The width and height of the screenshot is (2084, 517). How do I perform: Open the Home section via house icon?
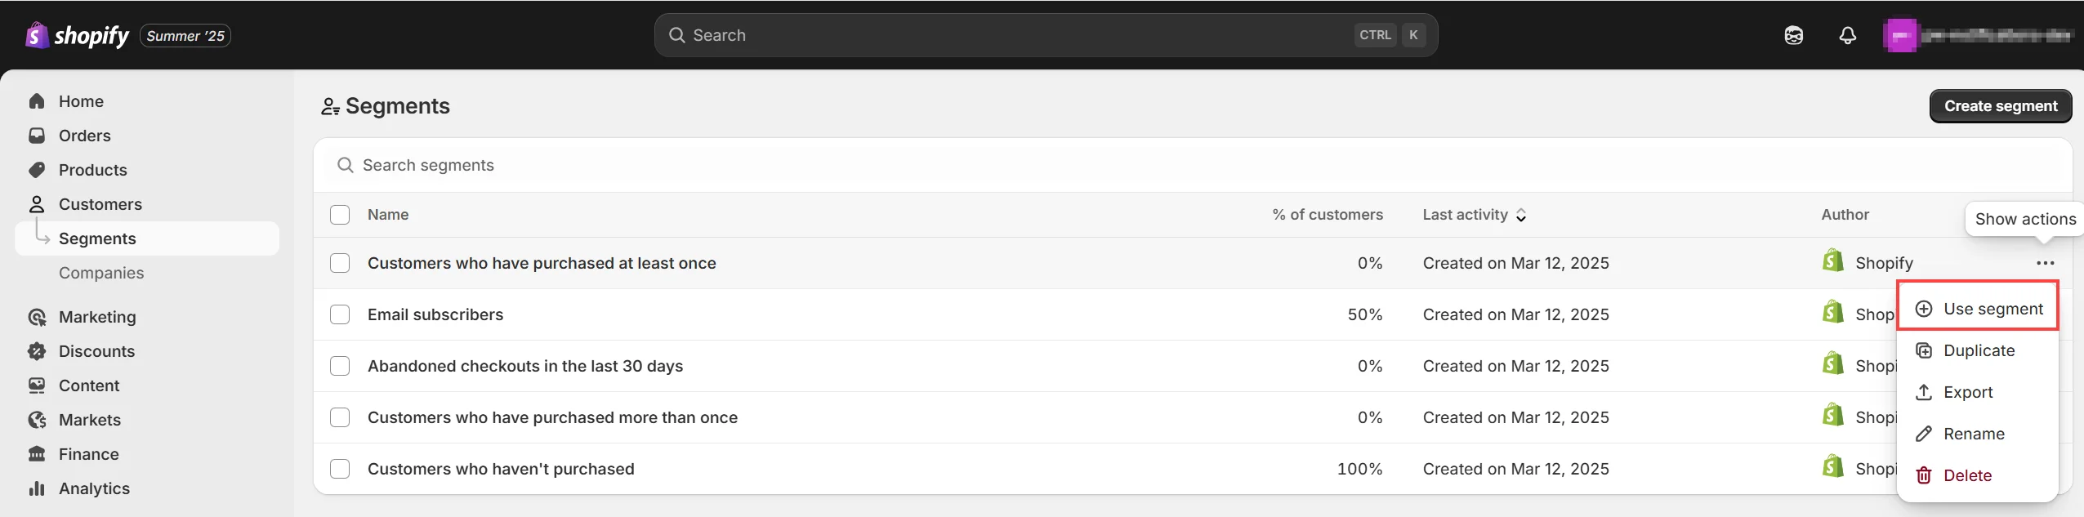point(37,101)
